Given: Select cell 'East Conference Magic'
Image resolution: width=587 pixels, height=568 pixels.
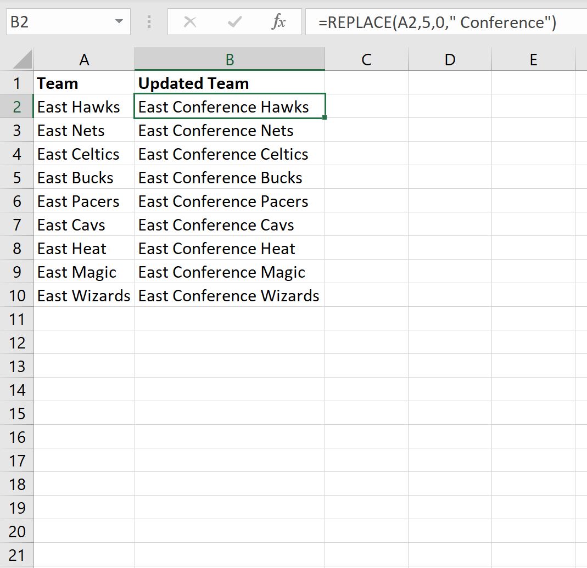Looking at the screenshot, I should pyautogui.click(x=230, y=272).
